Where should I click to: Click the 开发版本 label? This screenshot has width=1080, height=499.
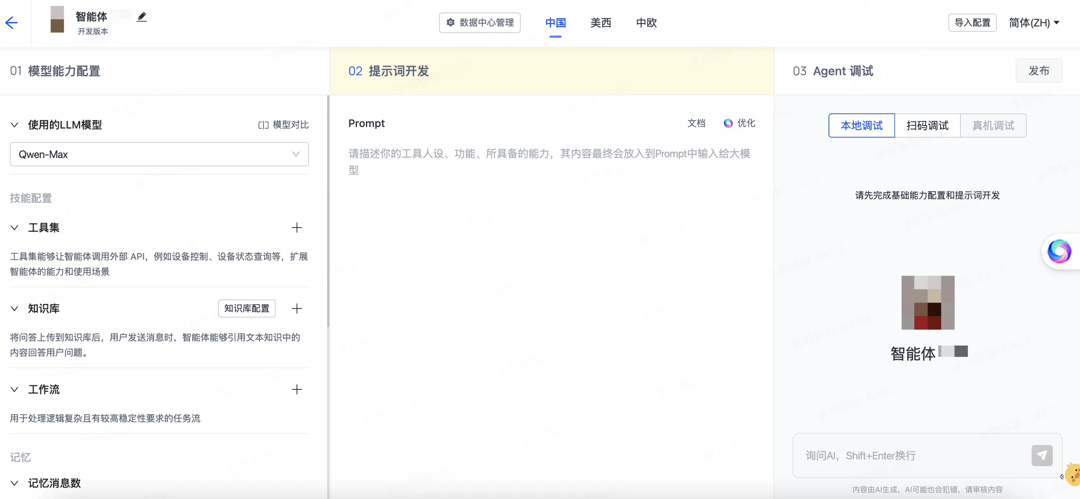pyautogui.click(x=93, y=31)
